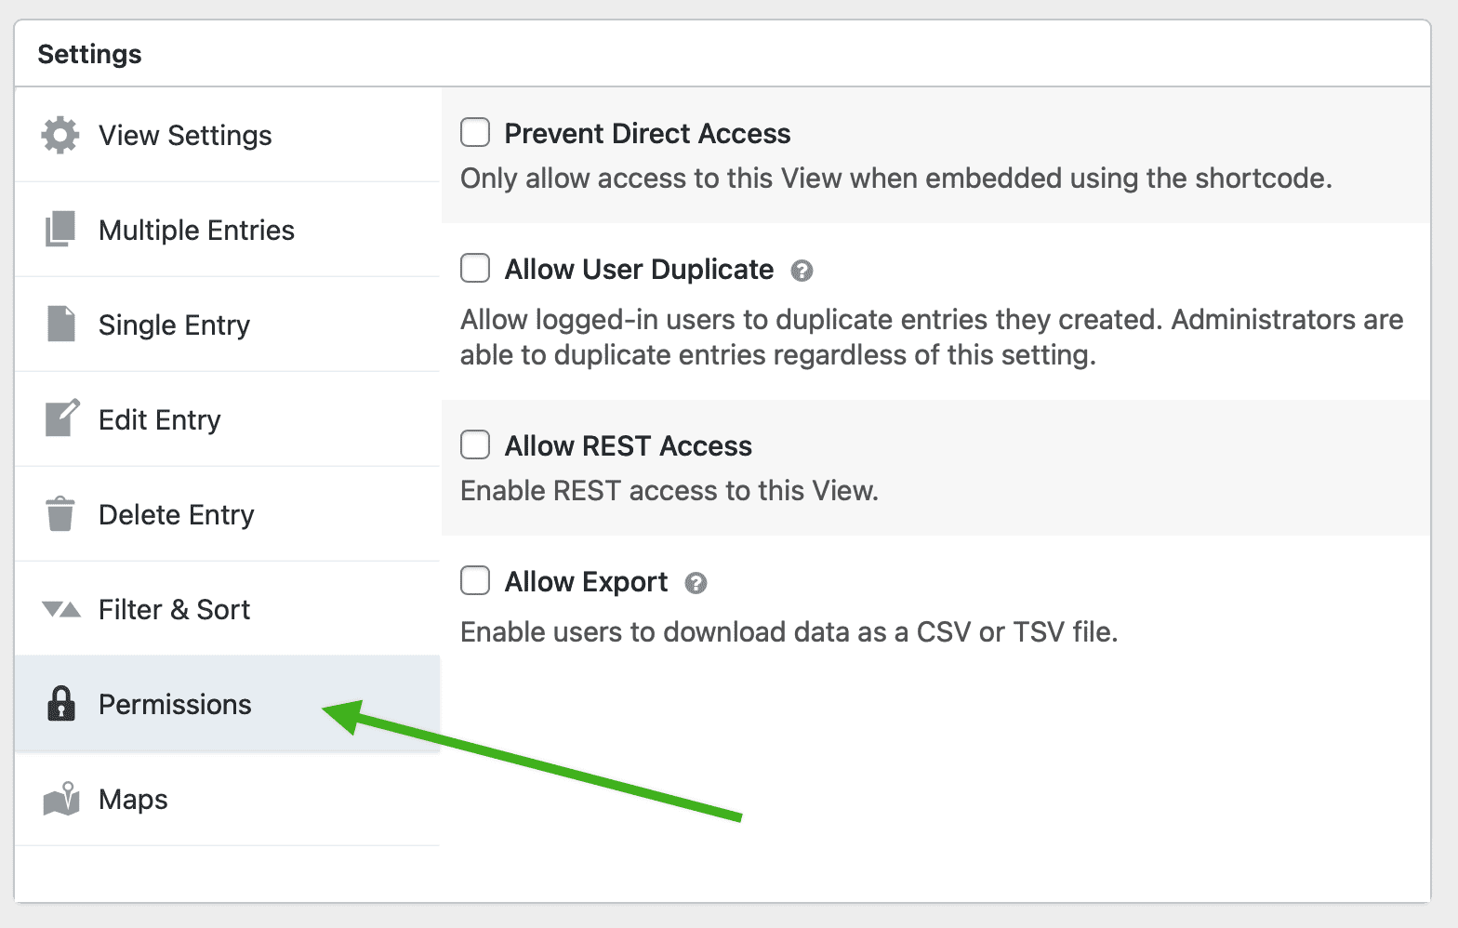
Task: Click the stacked pages icon for Multiple Entries
Action: pos(60,230)
